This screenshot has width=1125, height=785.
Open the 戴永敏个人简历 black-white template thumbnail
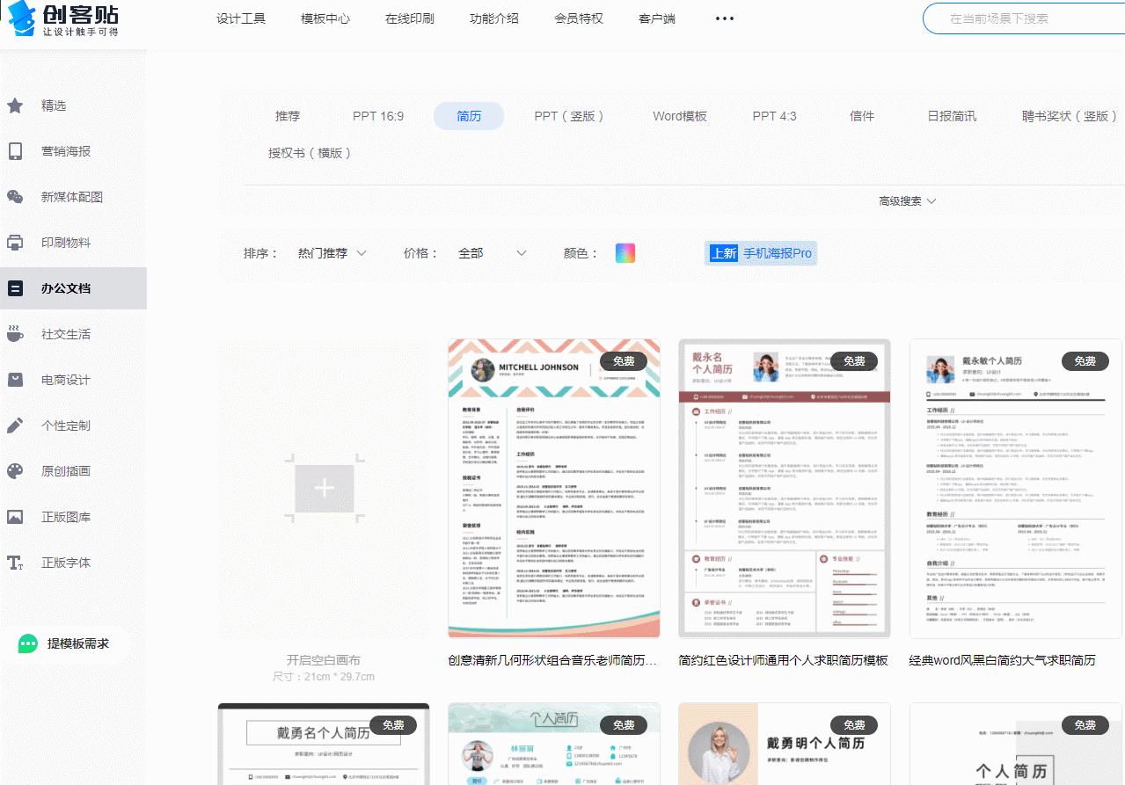click(x=1015, y=488)
